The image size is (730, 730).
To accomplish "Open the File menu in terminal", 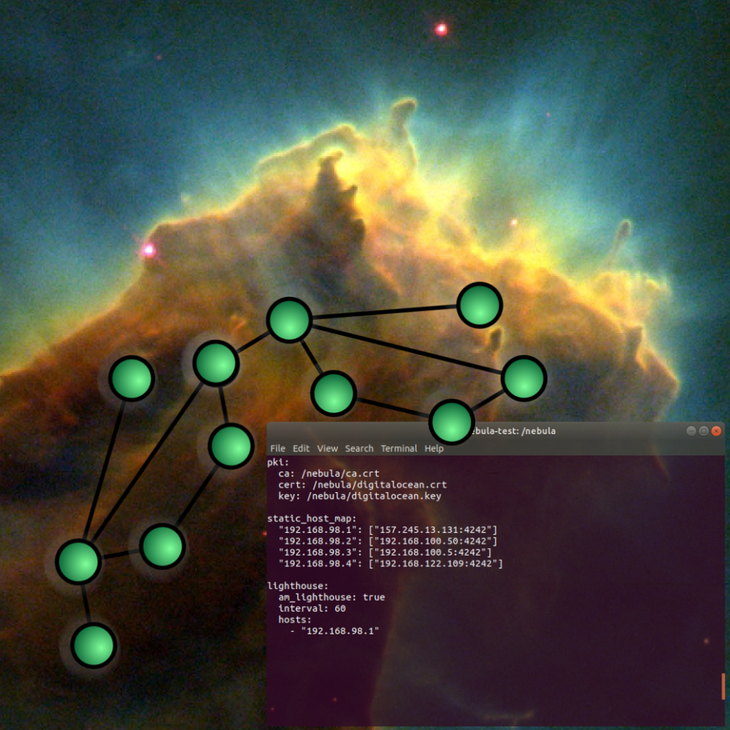I will (277, 448).
